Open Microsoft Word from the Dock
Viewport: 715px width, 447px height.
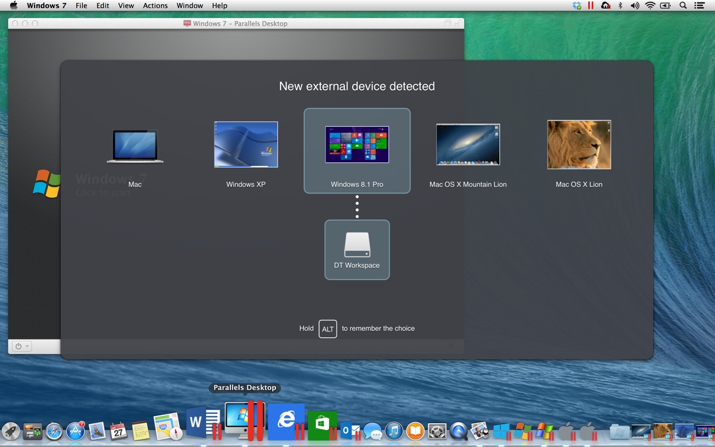198,423
